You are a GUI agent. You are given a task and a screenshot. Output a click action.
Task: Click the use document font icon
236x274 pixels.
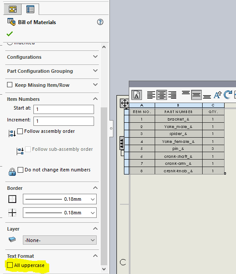coord(137,95)
